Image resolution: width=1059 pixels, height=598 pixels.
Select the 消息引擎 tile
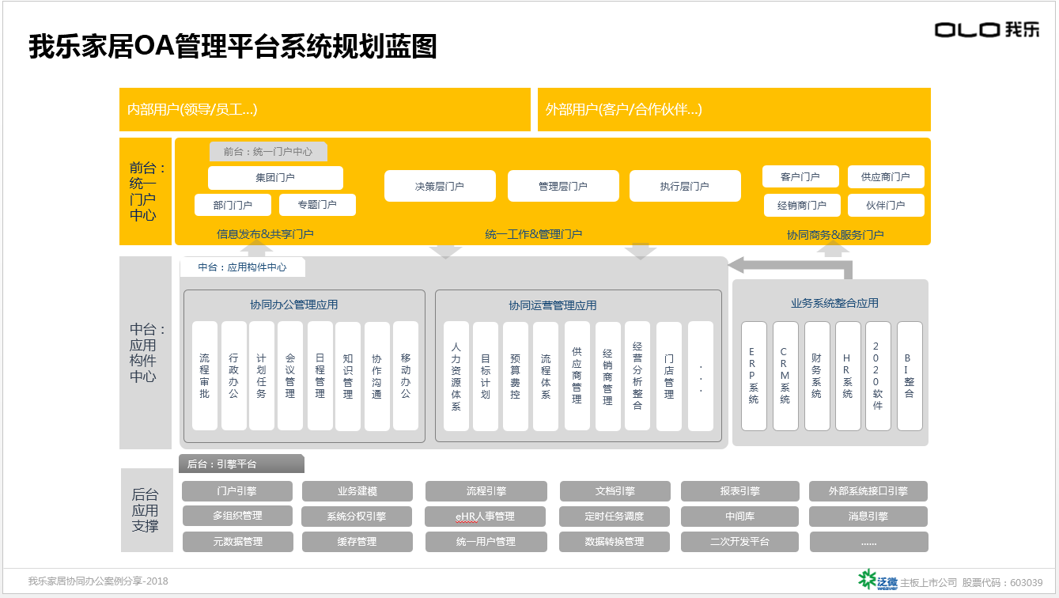pos(868,517)
